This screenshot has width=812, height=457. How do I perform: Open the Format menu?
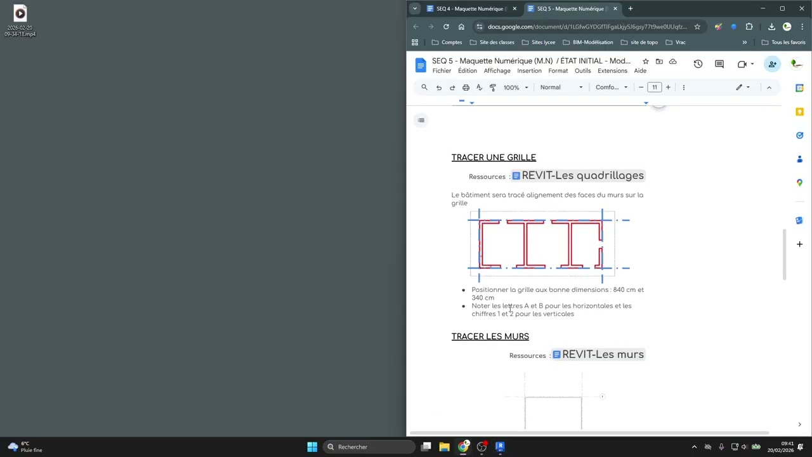coord(558,71)
